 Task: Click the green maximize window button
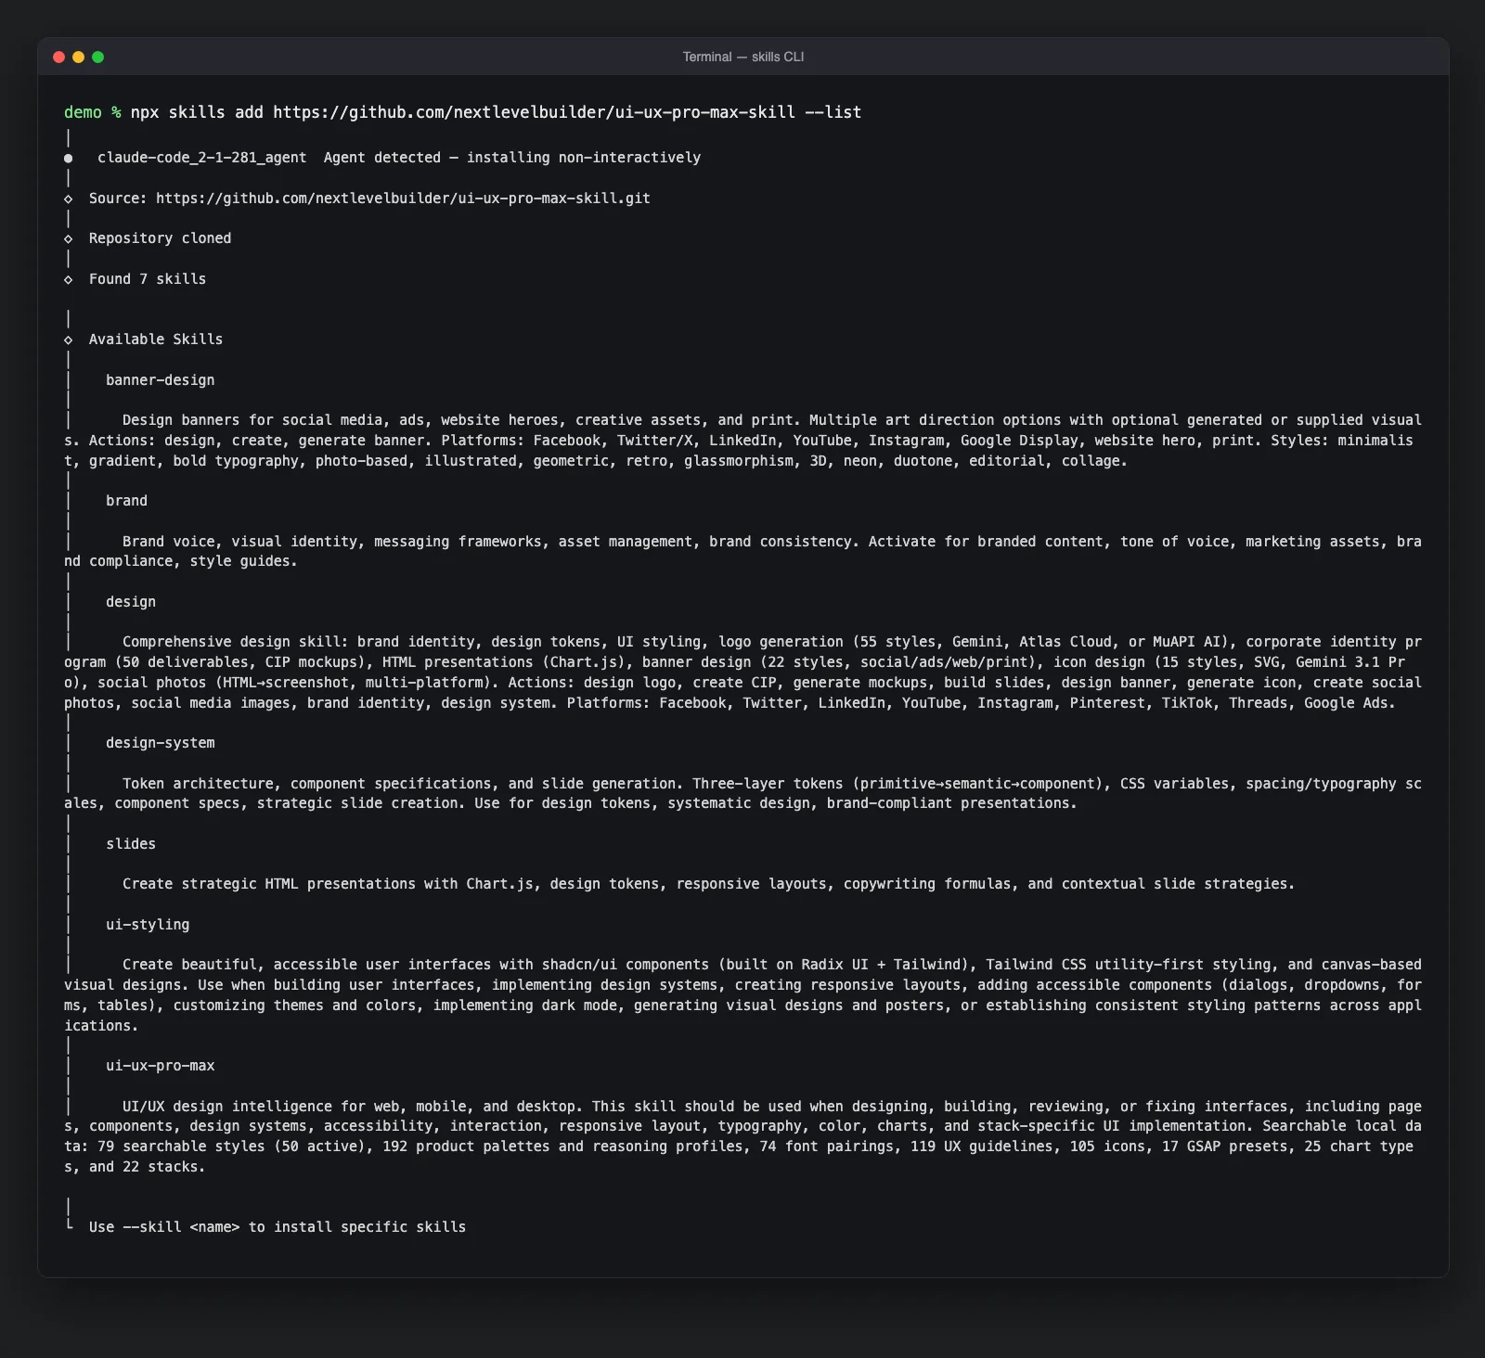click(x=97, y=57)
